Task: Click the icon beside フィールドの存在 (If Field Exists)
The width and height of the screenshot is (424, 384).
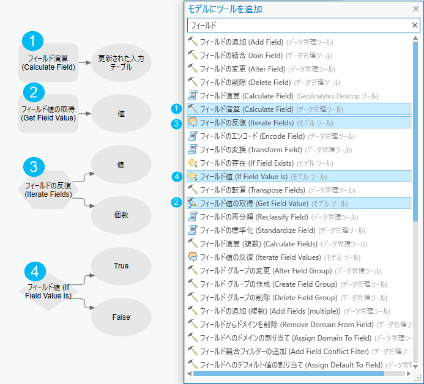Action: coord(193,163)
